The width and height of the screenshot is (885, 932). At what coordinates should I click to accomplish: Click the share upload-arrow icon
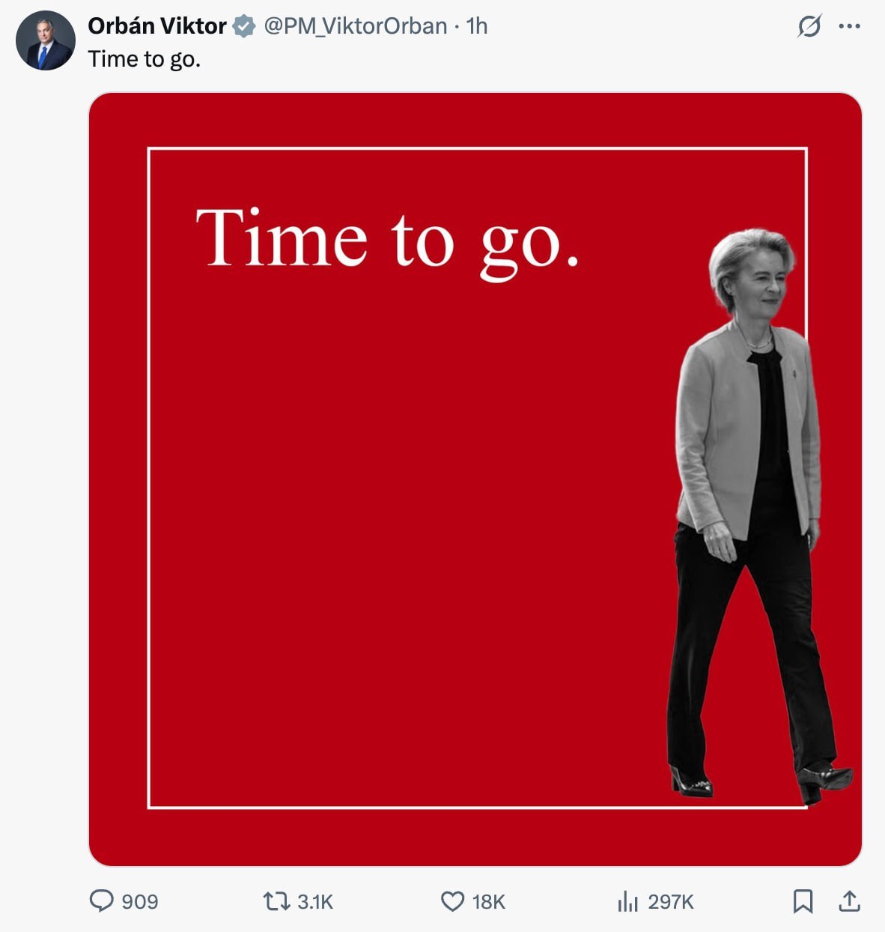[849, 901]
